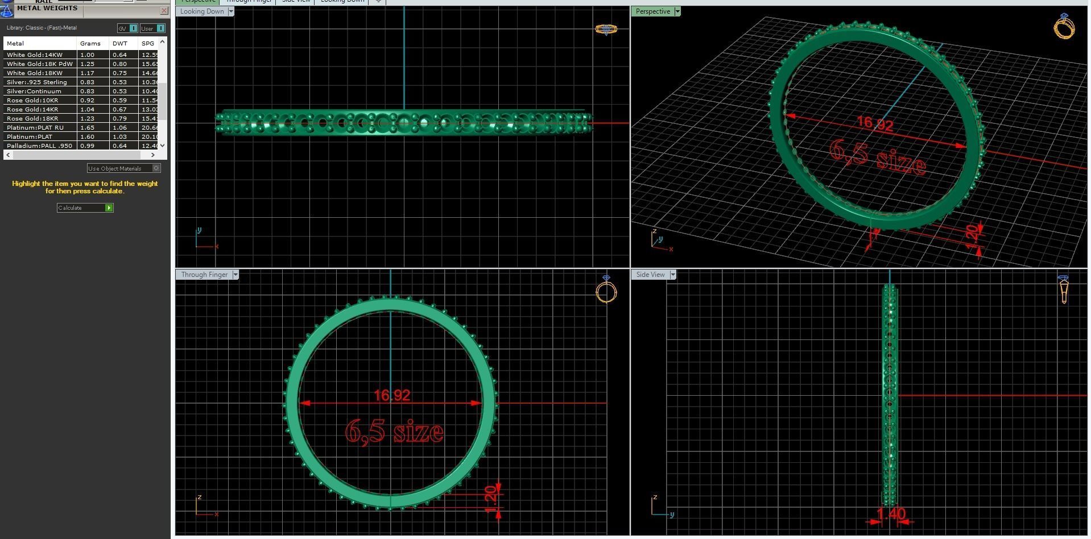Click the Grams column header
The width and height of the screenshot is (1091, 539).
(93, 43)
